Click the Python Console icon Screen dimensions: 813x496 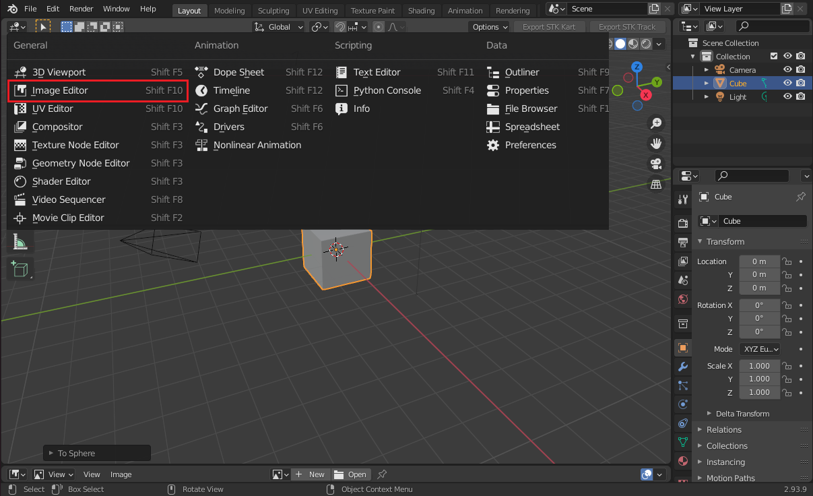click(x=342, y=90)
